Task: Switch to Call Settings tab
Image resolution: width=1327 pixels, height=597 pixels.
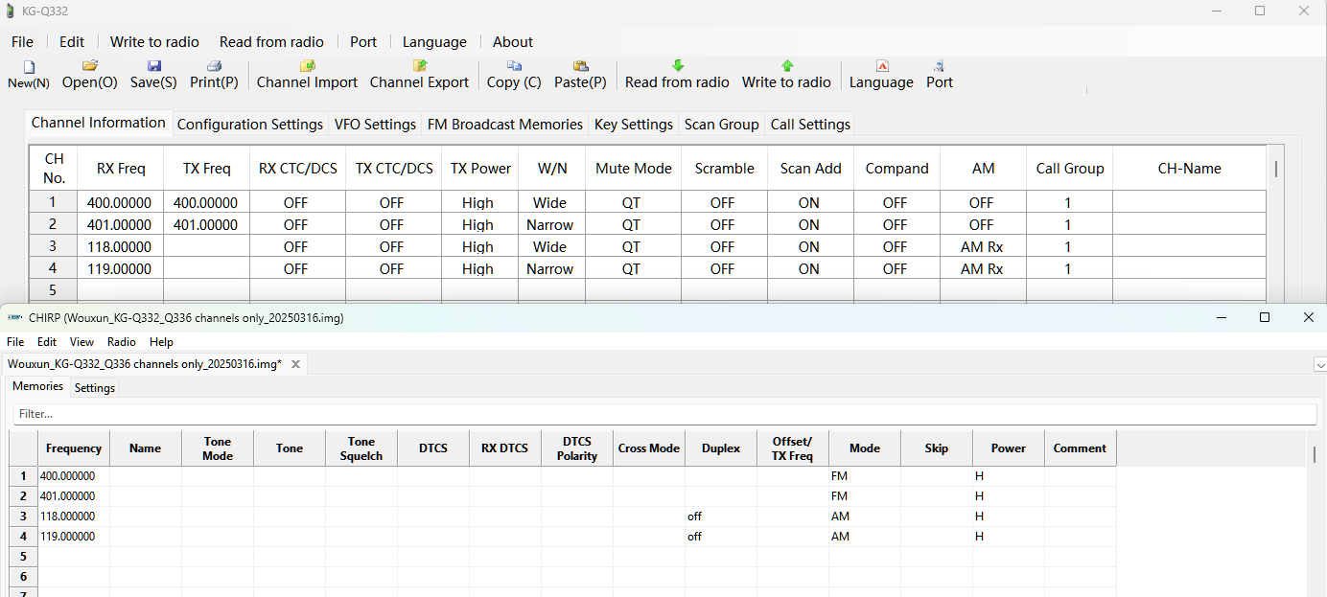Action: point(810,125)
